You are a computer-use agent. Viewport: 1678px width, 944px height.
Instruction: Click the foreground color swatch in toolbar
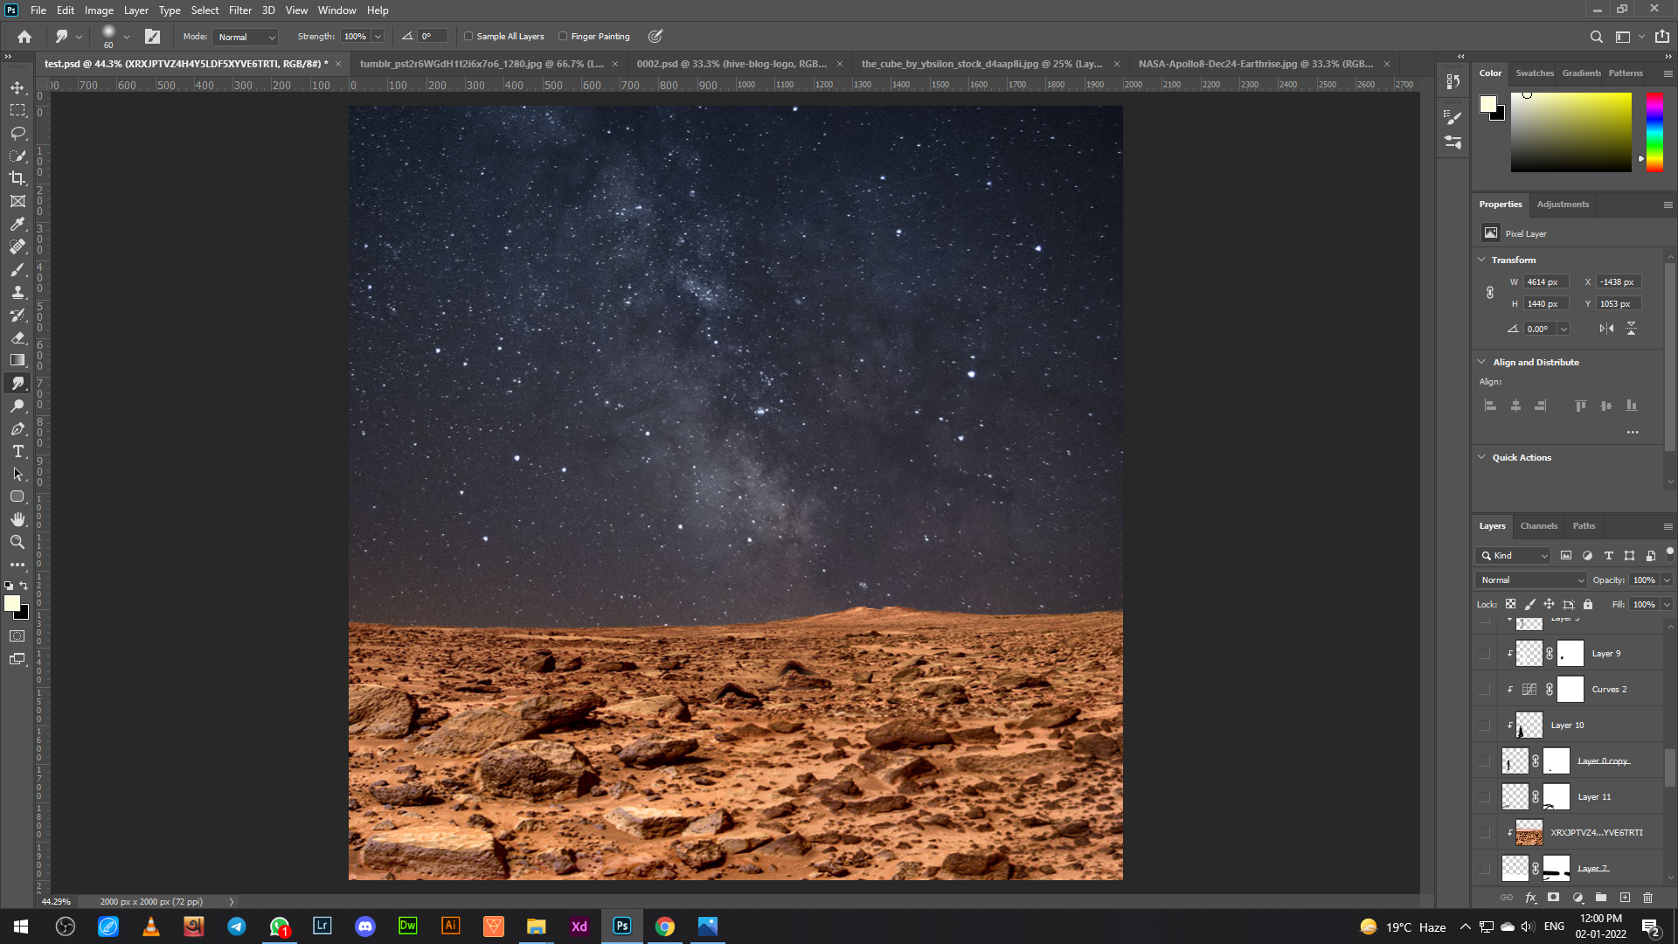[x=11, y=603]
